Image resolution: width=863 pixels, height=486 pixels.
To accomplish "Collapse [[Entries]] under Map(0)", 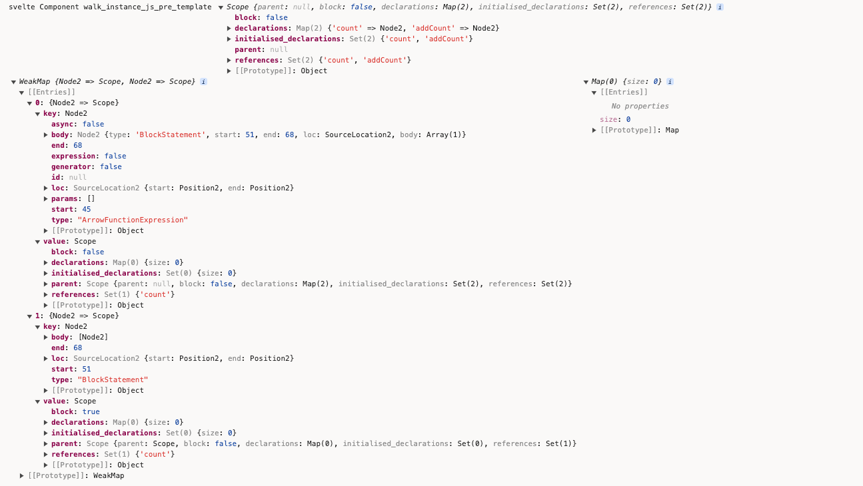I will point(594,92).
